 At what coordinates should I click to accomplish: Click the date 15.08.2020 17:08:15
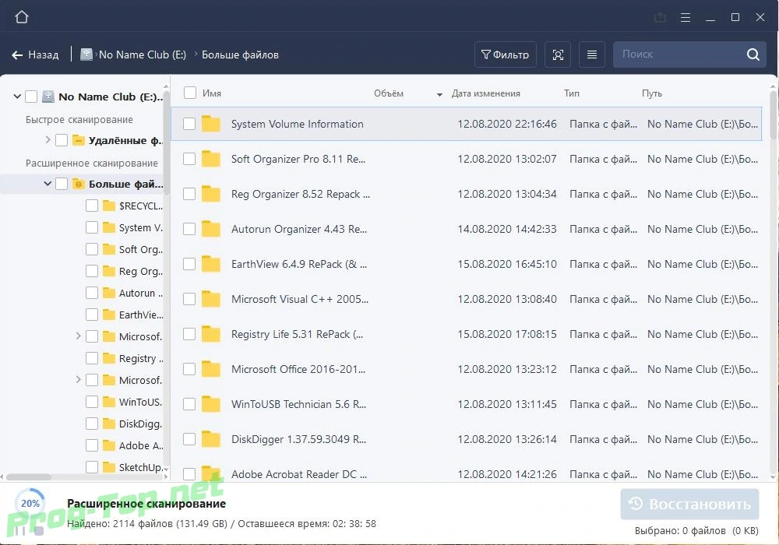click(507, 334)
